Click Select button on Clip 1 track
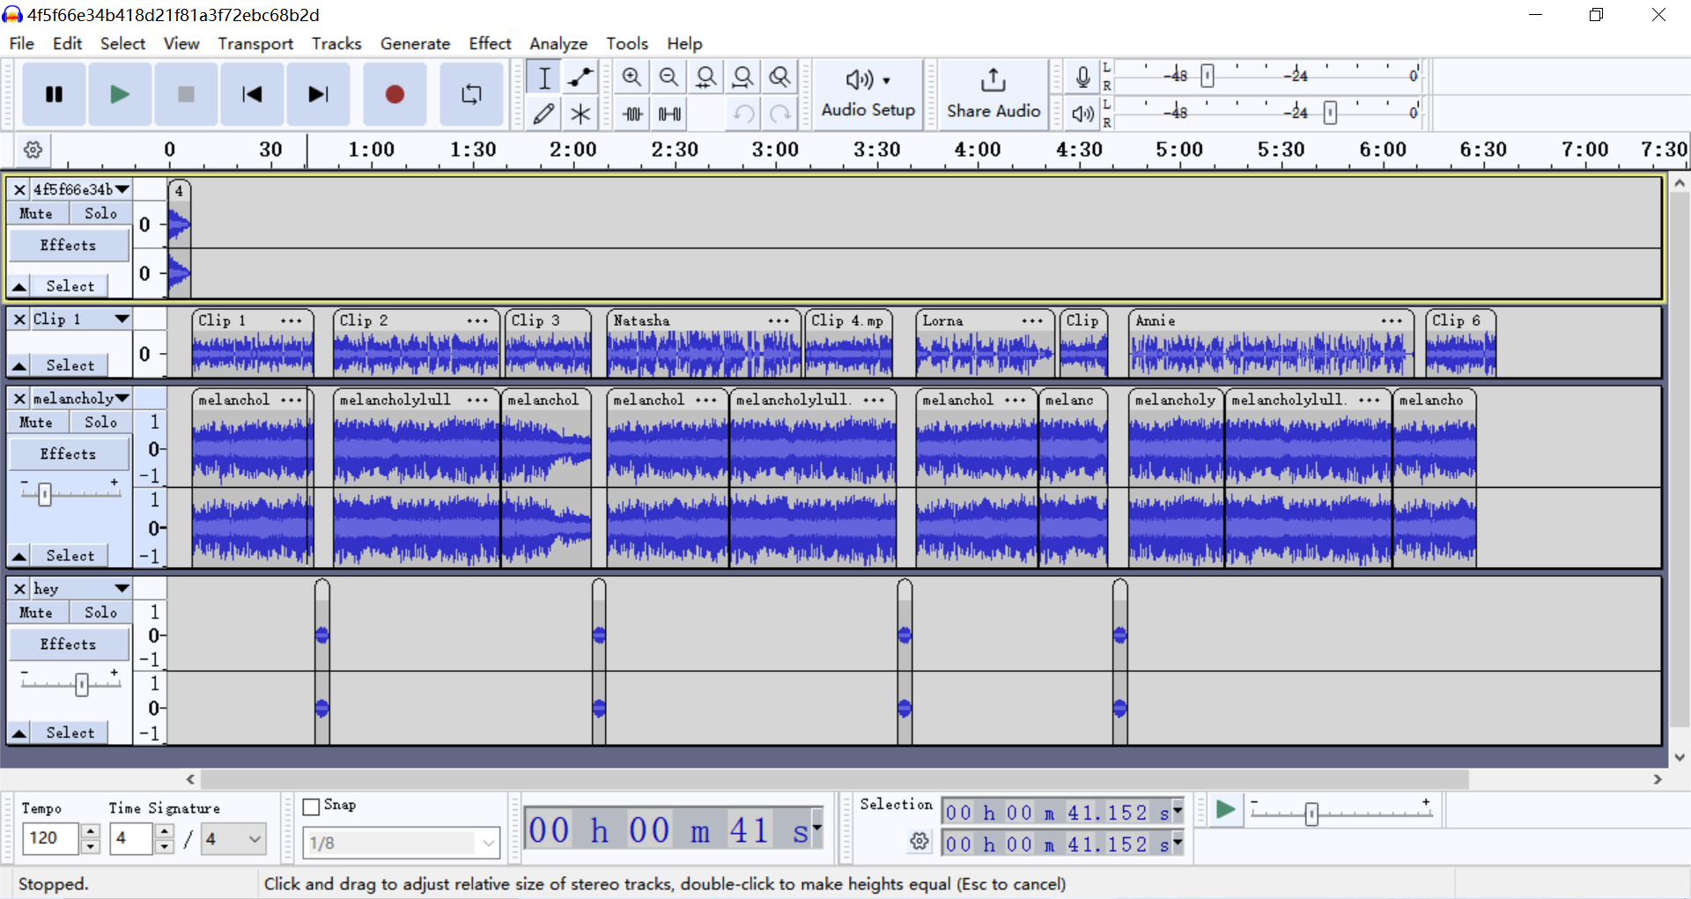1691x899 pixels. point(70,365)
